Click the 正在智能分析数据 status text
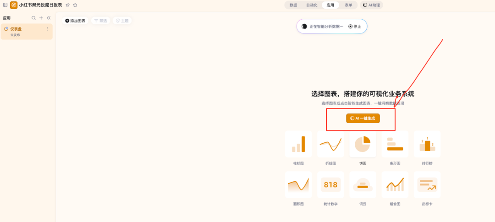The height and width of the screenshot is (222, 495). point(326,27)
